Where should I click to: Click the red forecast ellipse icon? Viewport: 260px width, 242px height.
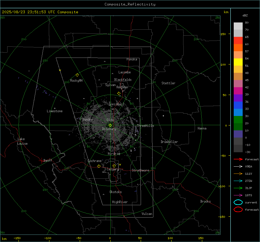pos(238,209)
